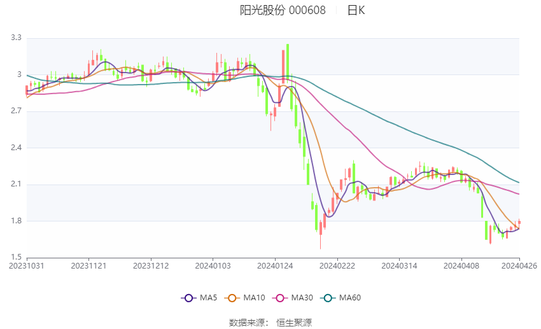
Task: Click y-axis value 2.7
Action: tap(16, 111)
